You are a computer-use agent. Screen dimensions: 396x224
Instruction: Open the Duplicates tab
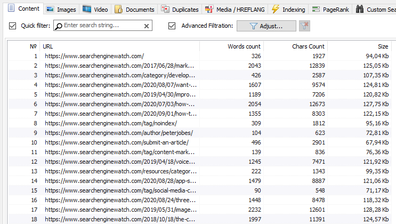180,10
